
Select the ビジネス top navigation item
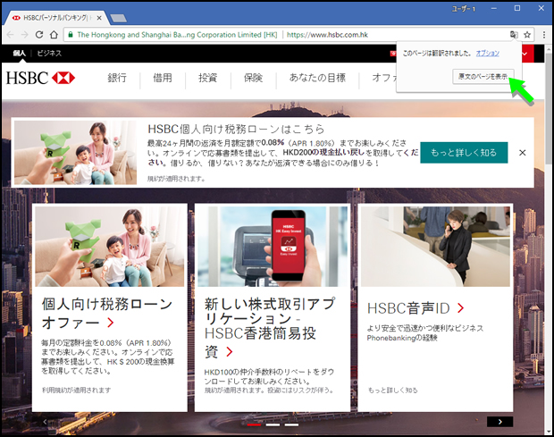point(49,54)
